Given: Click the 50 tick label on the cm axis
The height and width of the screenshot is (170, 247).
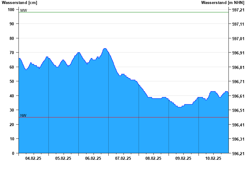Looking at the screenshot, I should tap(12, 81).
